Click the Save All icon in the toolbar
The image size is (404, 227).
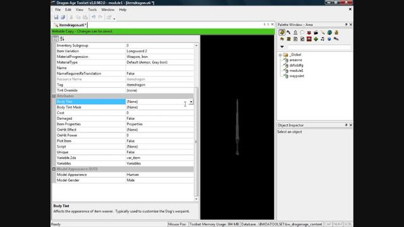coord(63,17)
